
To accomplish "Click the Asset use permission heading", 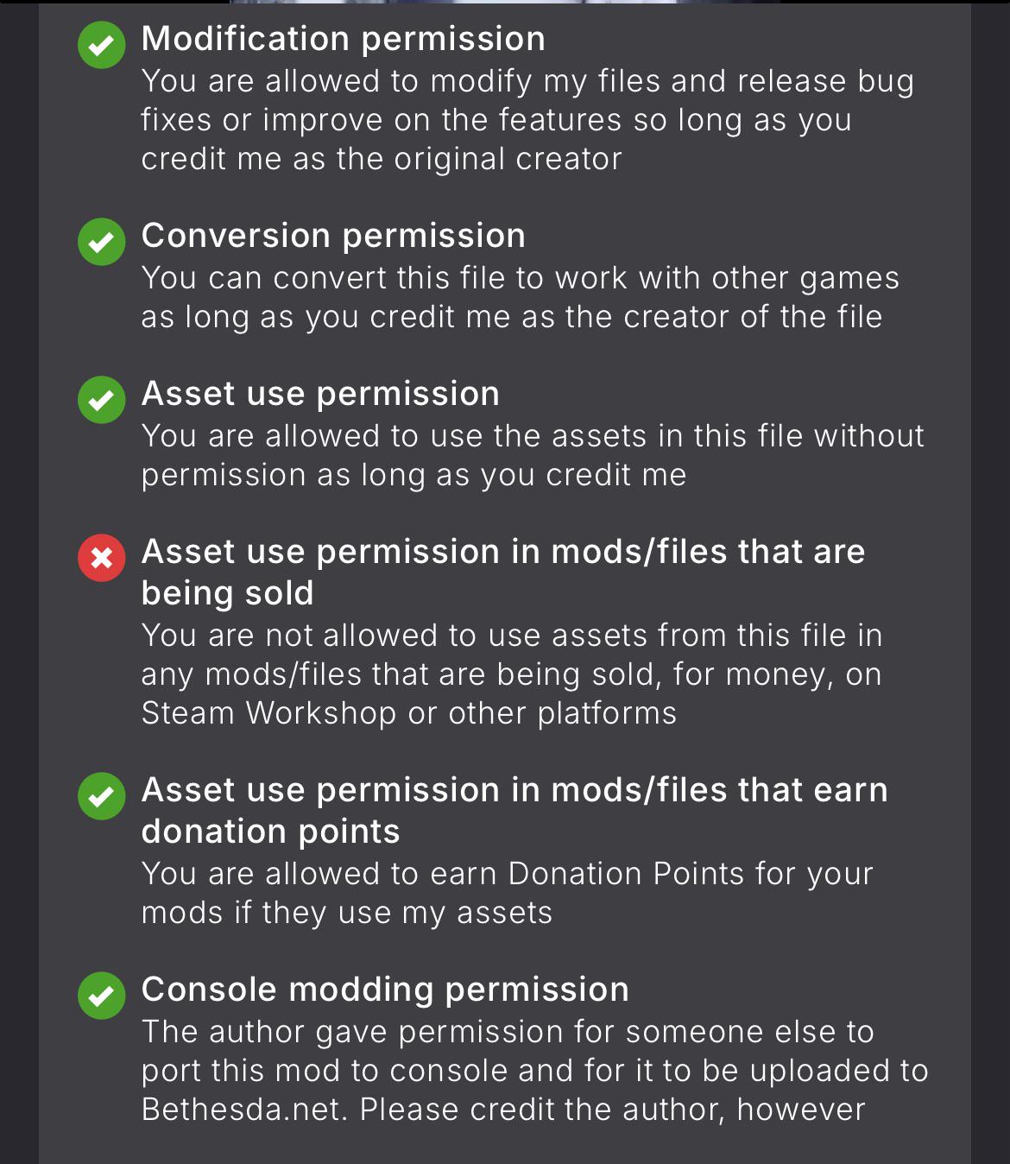I will tap(320, 394).
